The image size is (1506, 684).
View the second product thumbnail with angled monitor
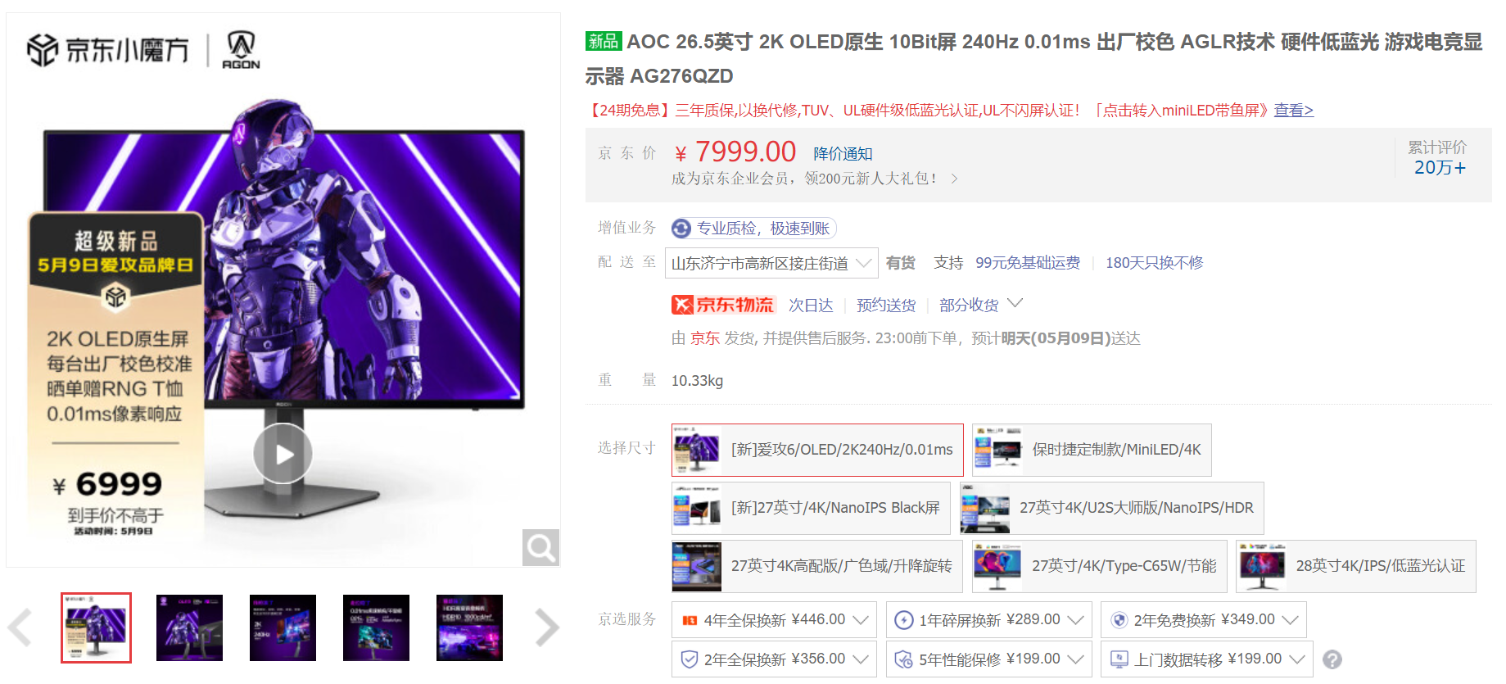coord(189,627)
